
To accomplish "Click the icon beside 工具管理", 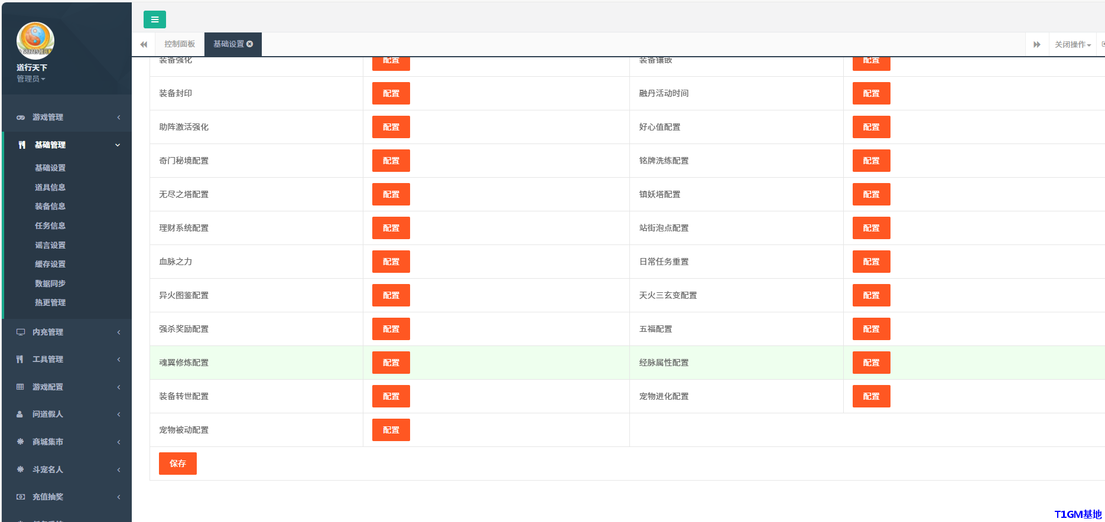I will click(x=20, y=359).
